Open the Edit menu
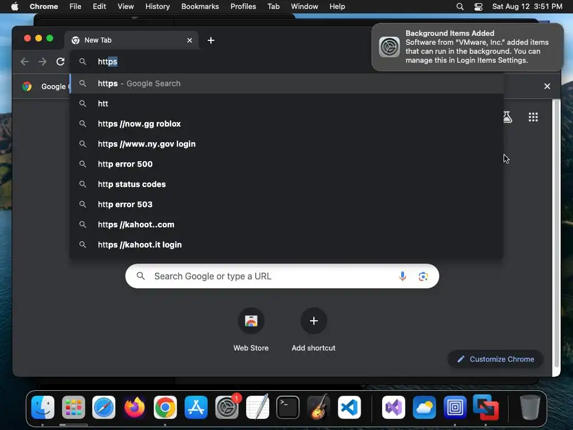The image size is (573, 430). (100, 7)
